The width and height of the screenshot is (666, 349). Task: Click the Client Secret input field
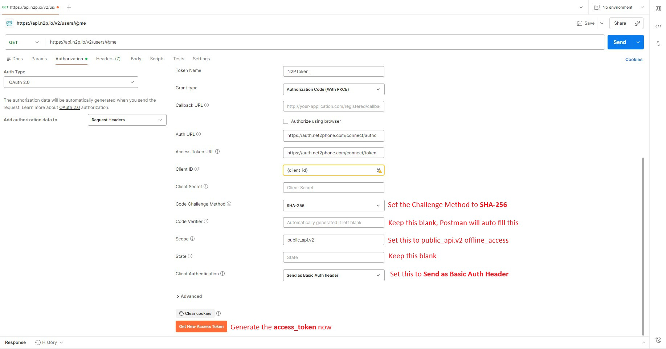tap(334, 188)
